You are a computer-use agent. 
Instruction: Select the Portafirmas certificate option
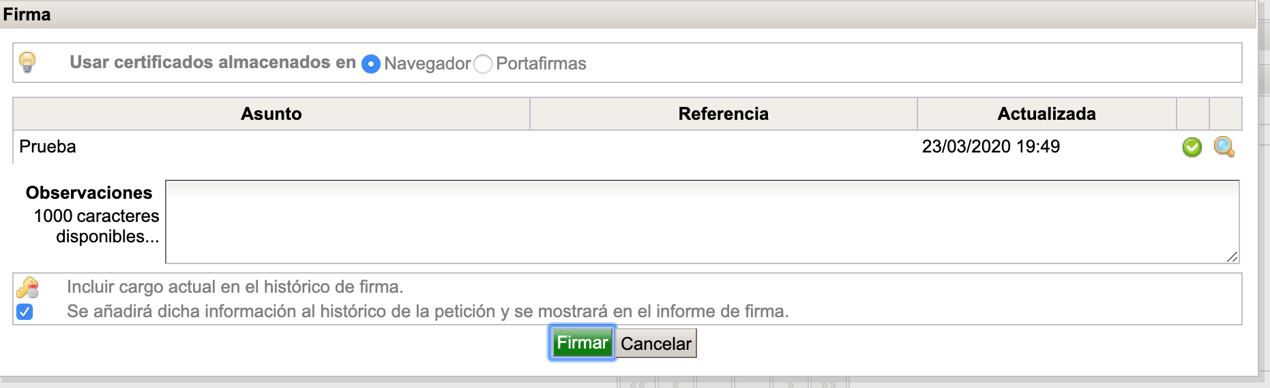pos(483,64)
